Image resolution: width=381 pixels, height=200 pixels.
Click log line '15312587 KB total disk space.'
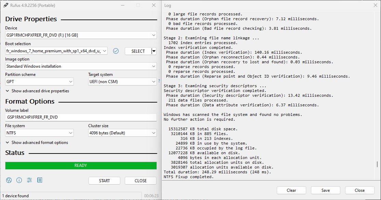[x=203, y=129]
